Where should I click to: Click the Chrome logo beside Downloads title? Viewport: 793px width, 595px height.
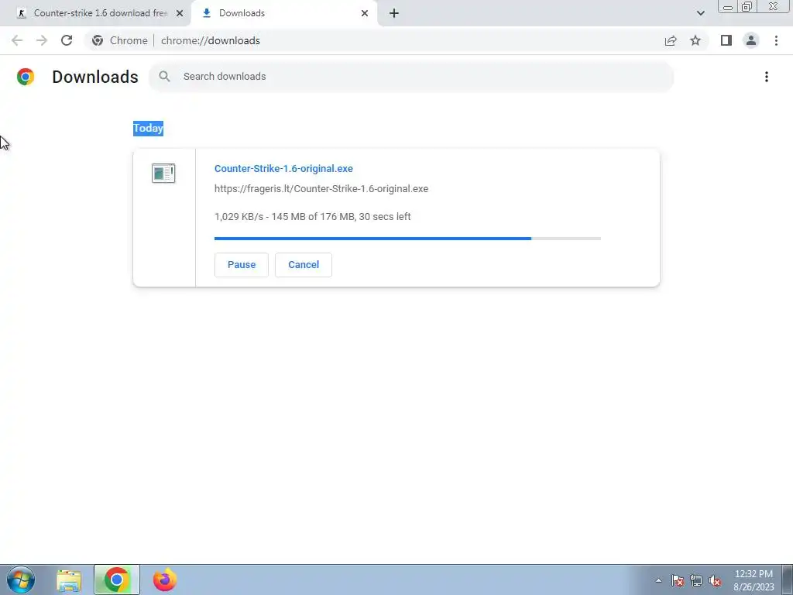[26, 77]
